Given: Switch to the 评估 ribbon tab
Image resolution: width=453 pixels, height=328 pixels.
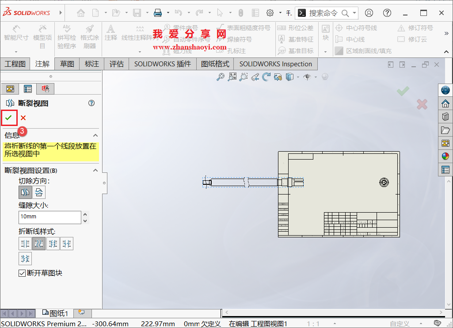Looking at the screenshot, I should coord(116,64).
